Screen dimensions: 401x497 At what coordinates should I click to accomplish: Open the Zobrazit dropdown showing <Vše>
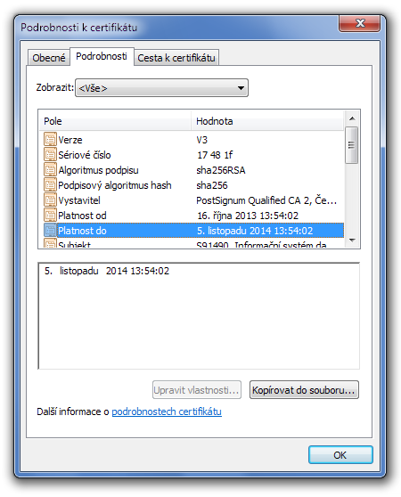[x=161, y=88]
